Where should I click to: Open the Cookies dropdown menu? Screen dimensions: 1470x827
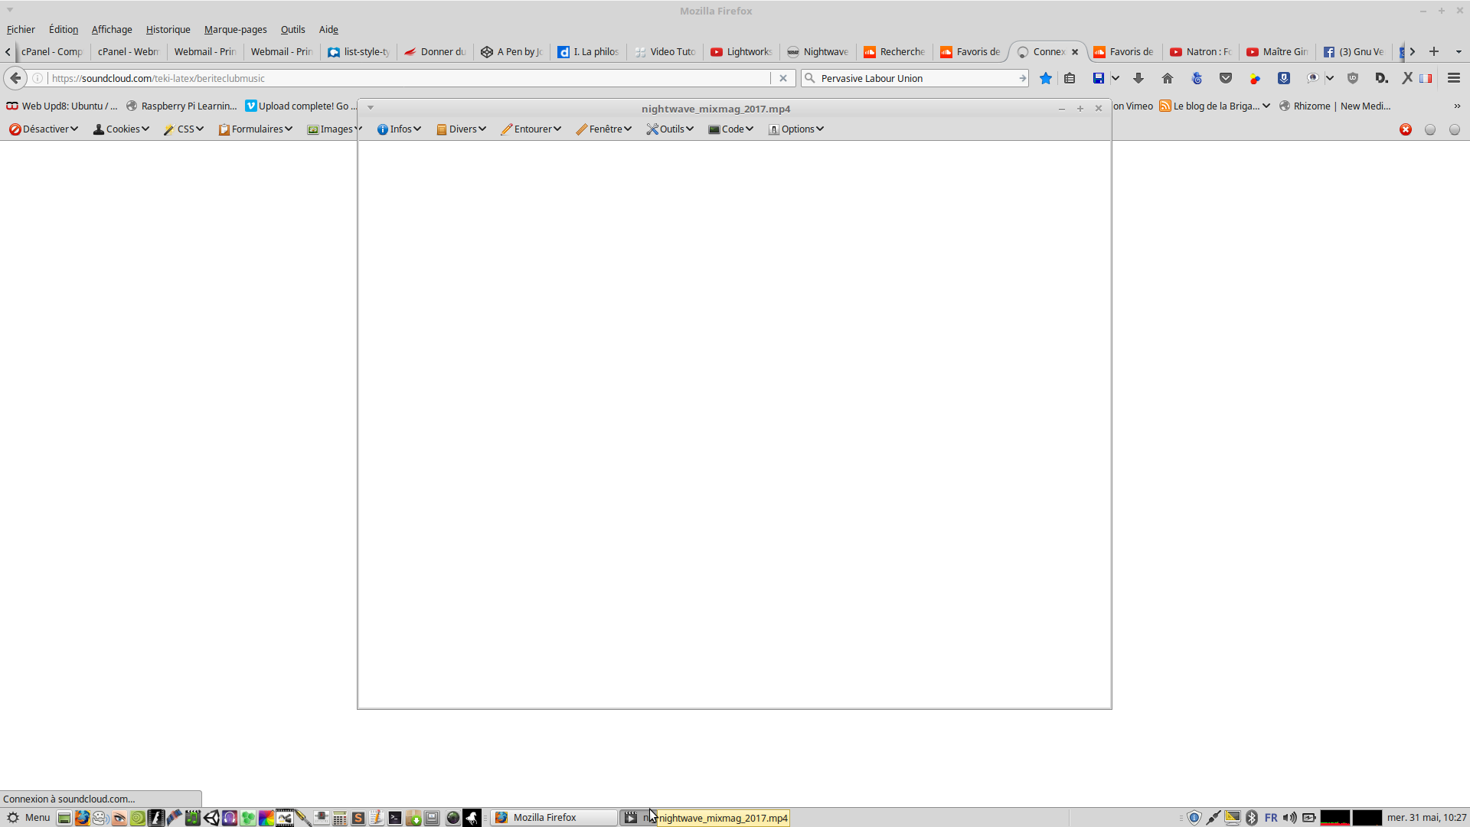[121, 129]
